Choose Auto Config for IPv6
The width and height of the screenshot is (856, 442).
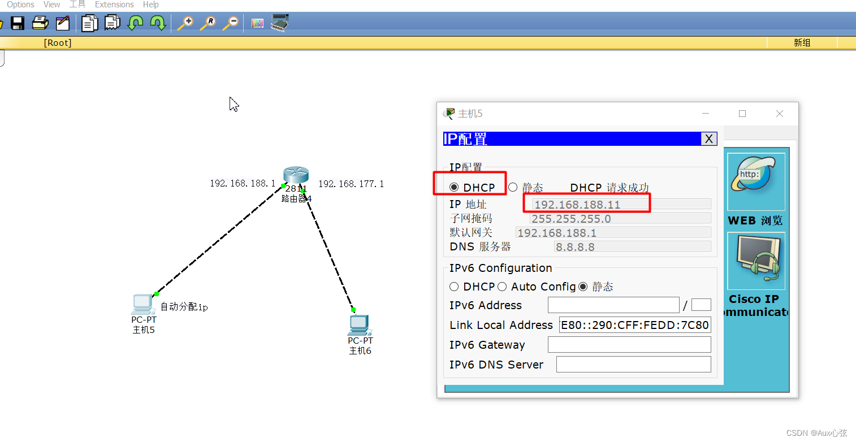point(502,287)
